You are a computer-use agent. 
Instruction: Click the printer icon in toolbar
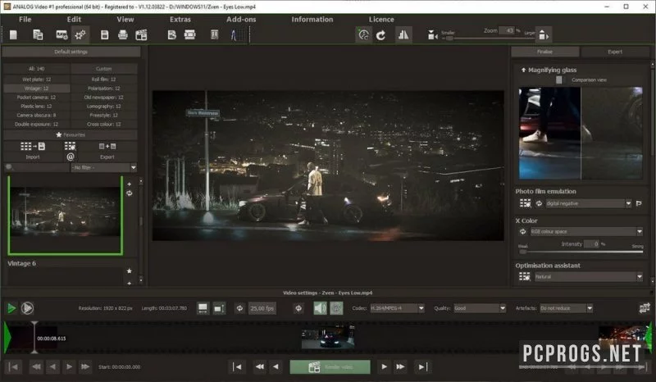123,34
